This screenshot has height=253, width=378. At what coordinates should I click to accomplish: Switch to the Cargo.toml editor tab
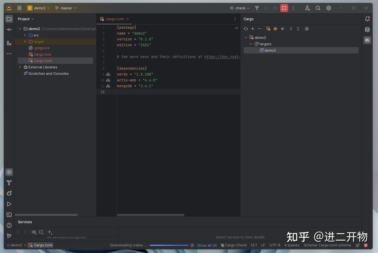(114, 19)
